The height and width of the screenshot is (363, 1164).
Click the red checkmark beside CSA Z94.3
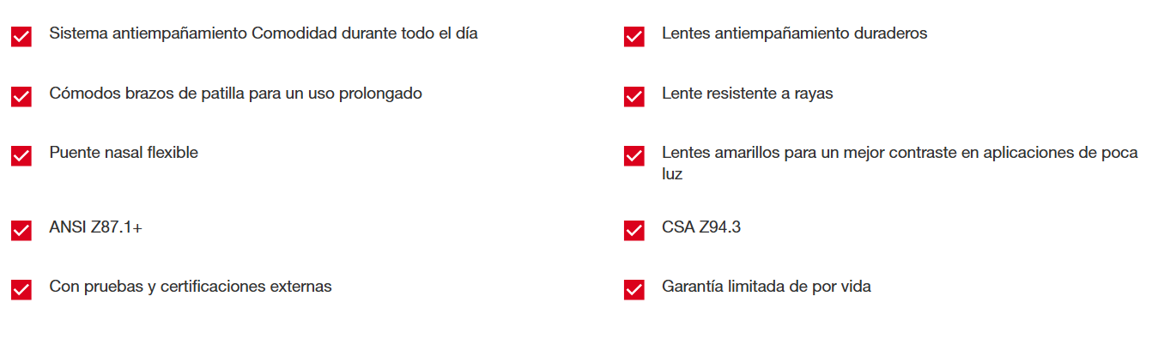coord(634,230)
